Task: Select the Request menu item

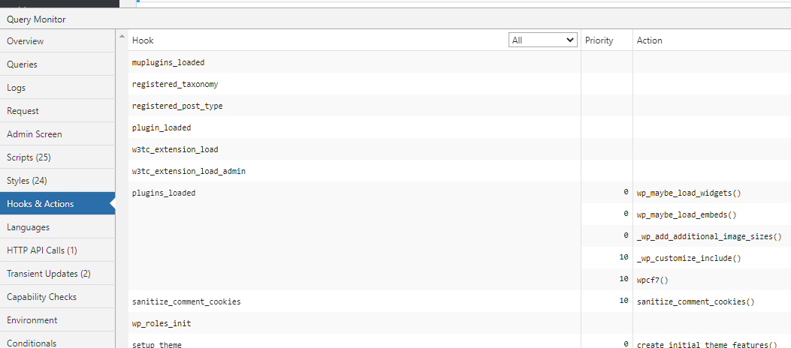Action: click(x=58, y=110)
